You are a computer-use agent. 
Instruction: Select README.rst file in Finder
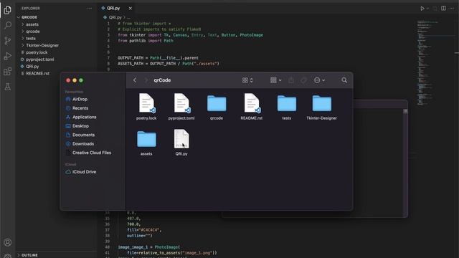(x=252, y=107)
